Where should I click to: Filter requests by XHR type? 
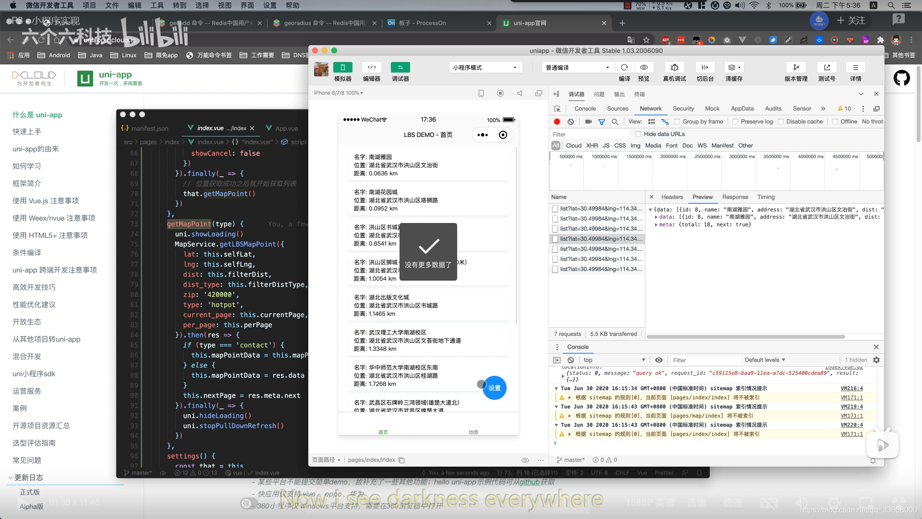click(592, 146)
